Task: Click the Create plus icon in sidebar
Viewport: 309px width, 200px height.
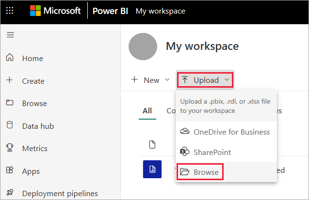Action: point(10,80)
